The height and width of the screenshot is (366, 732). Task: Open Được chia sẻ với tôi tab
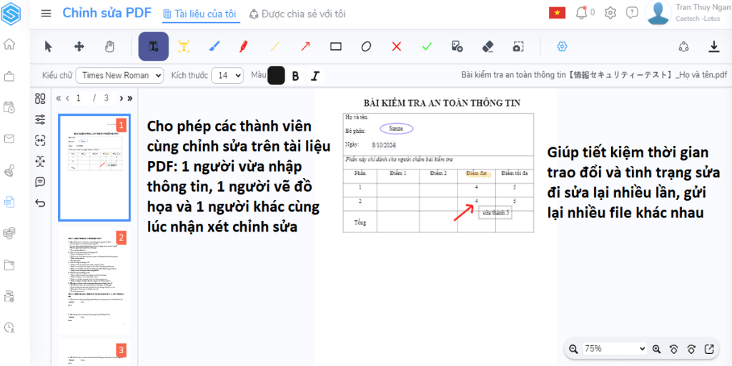pyautogui.click(x=297, y=14)
